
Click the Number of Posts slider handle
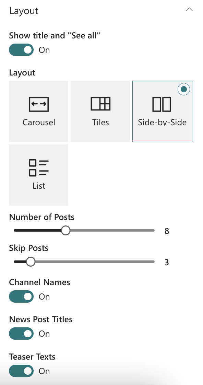coord(65,231)
